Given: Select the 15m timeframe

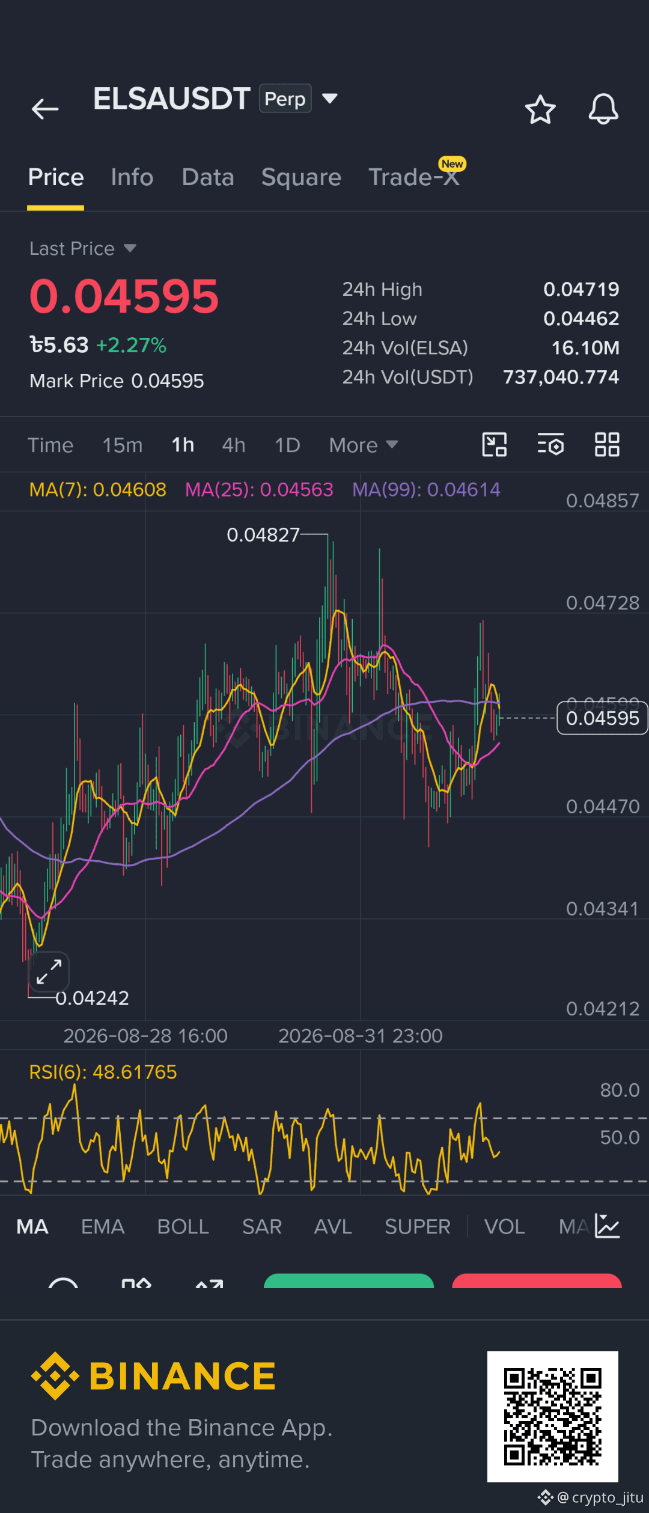Looking at the screenshot, I should [123, 445].
